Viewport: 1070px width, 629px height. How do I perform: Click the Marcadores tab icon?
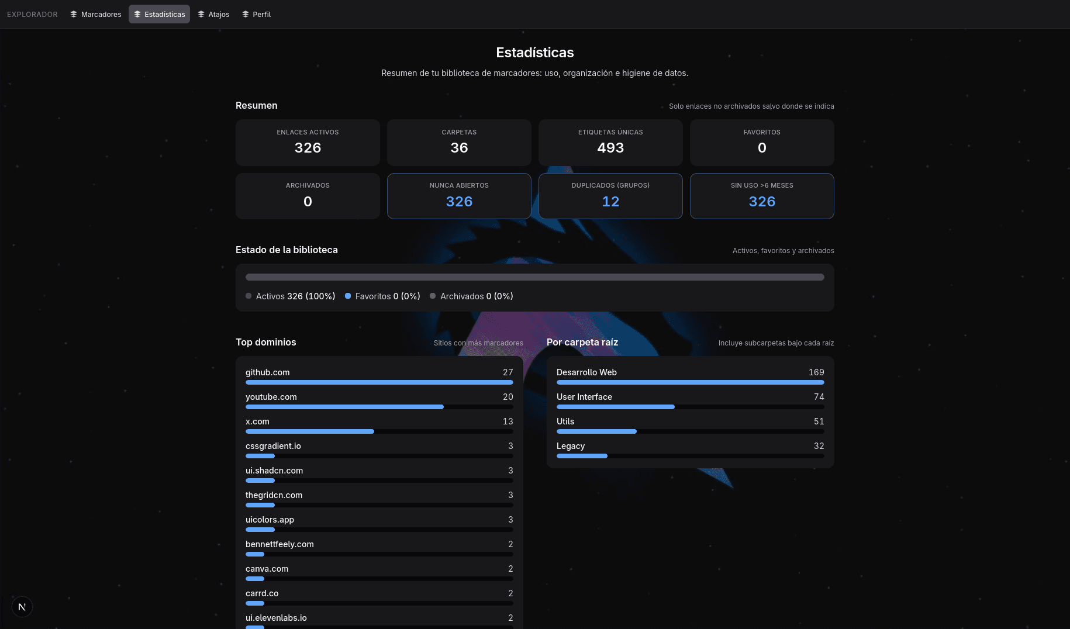click(74, 14)
